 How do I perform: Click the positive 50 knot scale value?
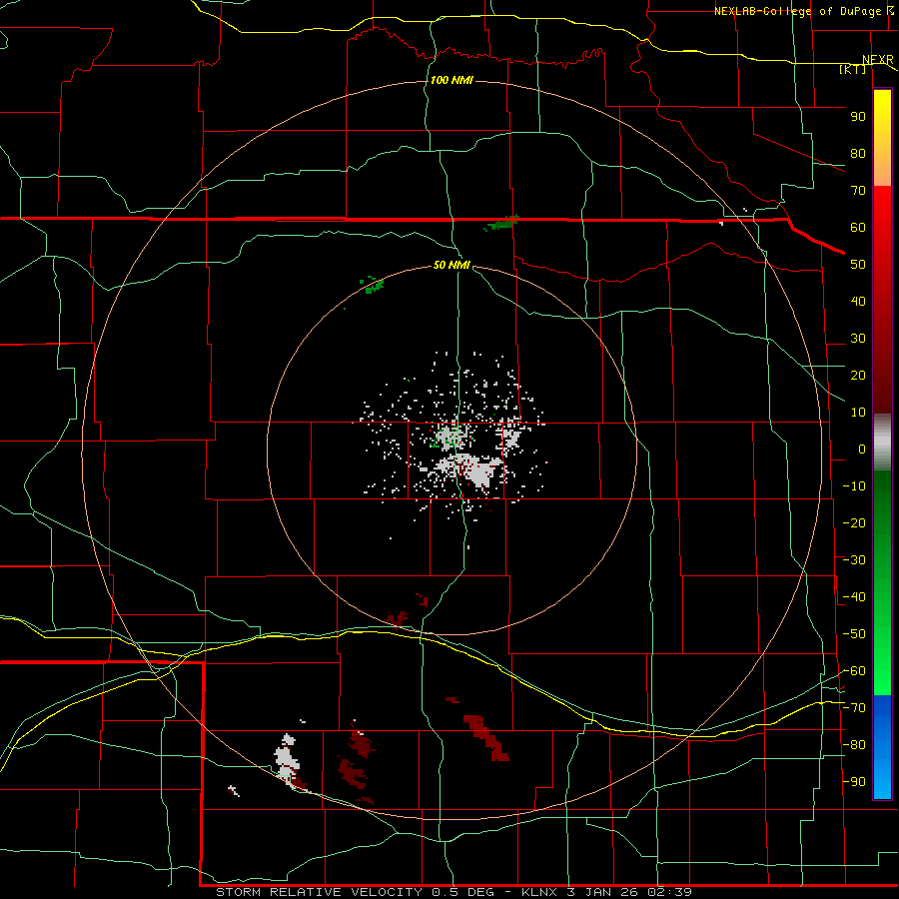click(x=858, y=265)
